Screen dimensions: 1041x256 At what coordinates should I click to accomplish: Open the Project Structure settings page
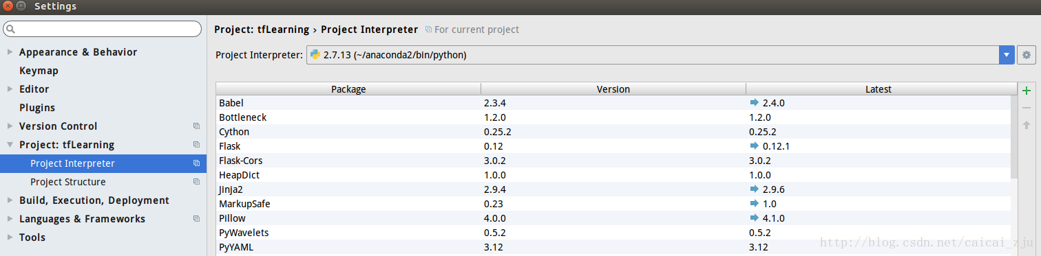click(68, 182)
